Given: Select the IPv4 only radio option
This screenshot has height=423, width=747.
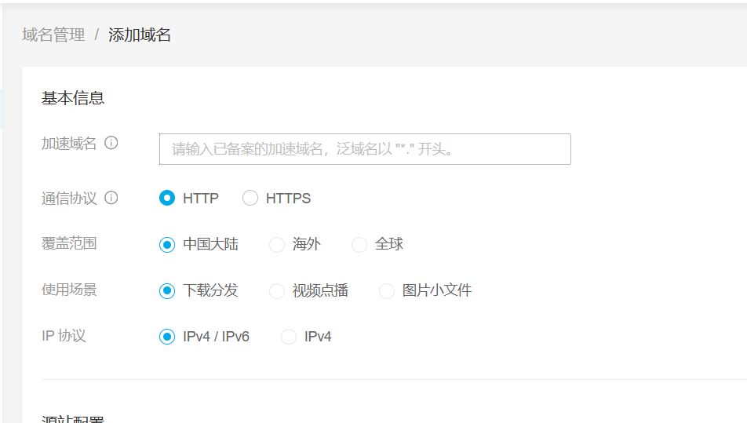Looking at the screenshot, I should point(289,337).
